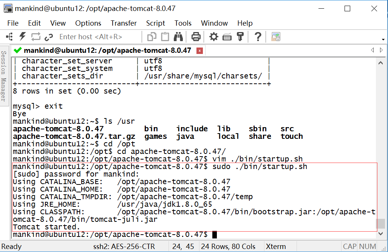Screen dimensions: 388x252
Task: Click the Help question mark icon
Action: (258, 37)
